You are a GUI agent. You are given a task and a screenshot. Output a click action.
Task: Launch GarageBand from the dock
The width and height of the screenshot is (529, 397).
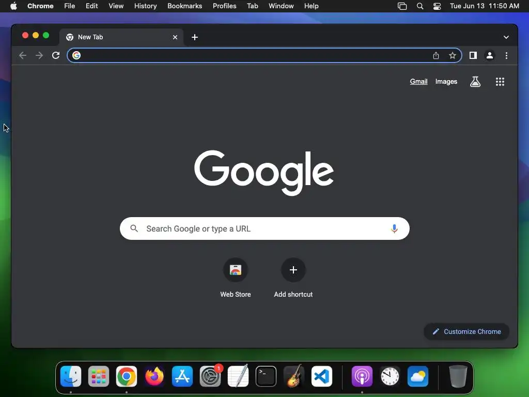point(294,376)
